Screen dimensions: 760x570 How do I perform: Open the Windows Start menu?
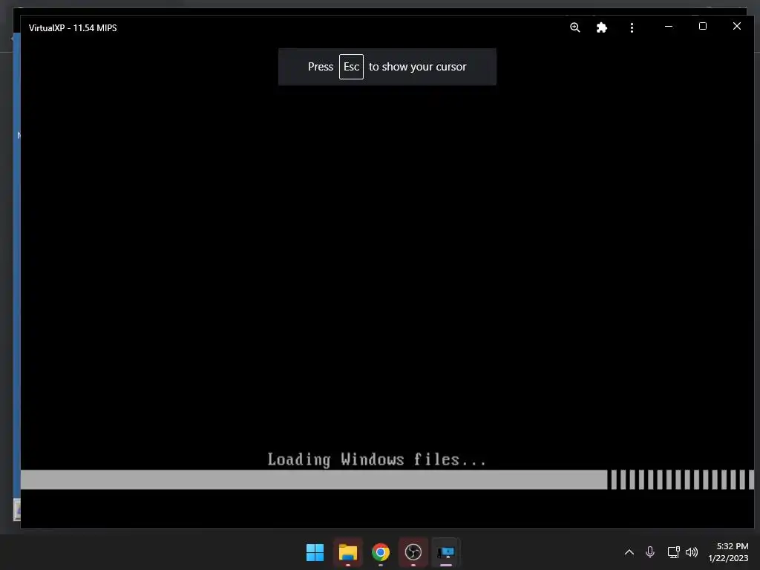click(x=315, y=552)
